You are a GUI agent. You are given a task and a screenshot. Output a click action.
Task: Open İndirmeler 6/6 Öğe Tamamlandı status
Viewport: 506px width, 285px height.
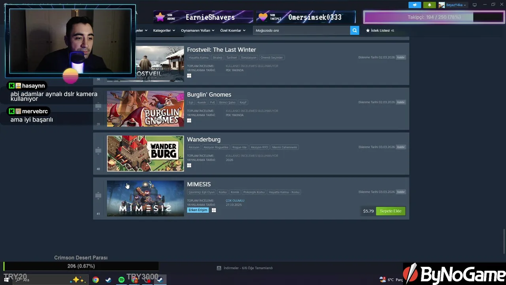click(245, 268)
